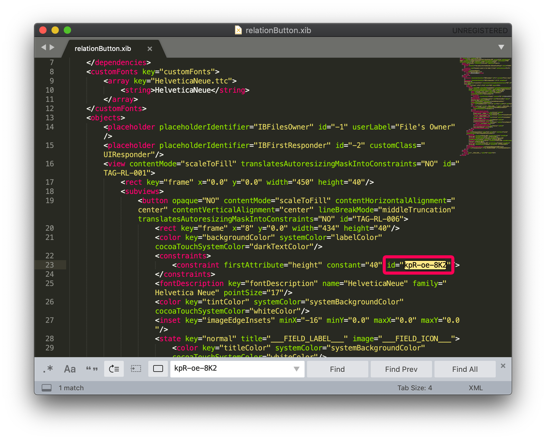Image resolution: width=546 pixels, height=440 pixels.
Task: Click the 1 match status text
Action: coord(71,388)
